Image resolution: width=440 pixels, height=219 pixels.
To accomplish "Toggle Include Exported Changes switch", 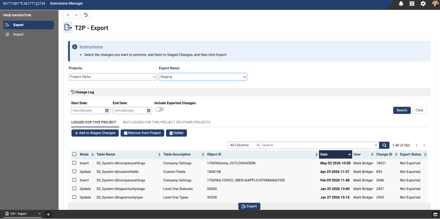I will point(159,109).
